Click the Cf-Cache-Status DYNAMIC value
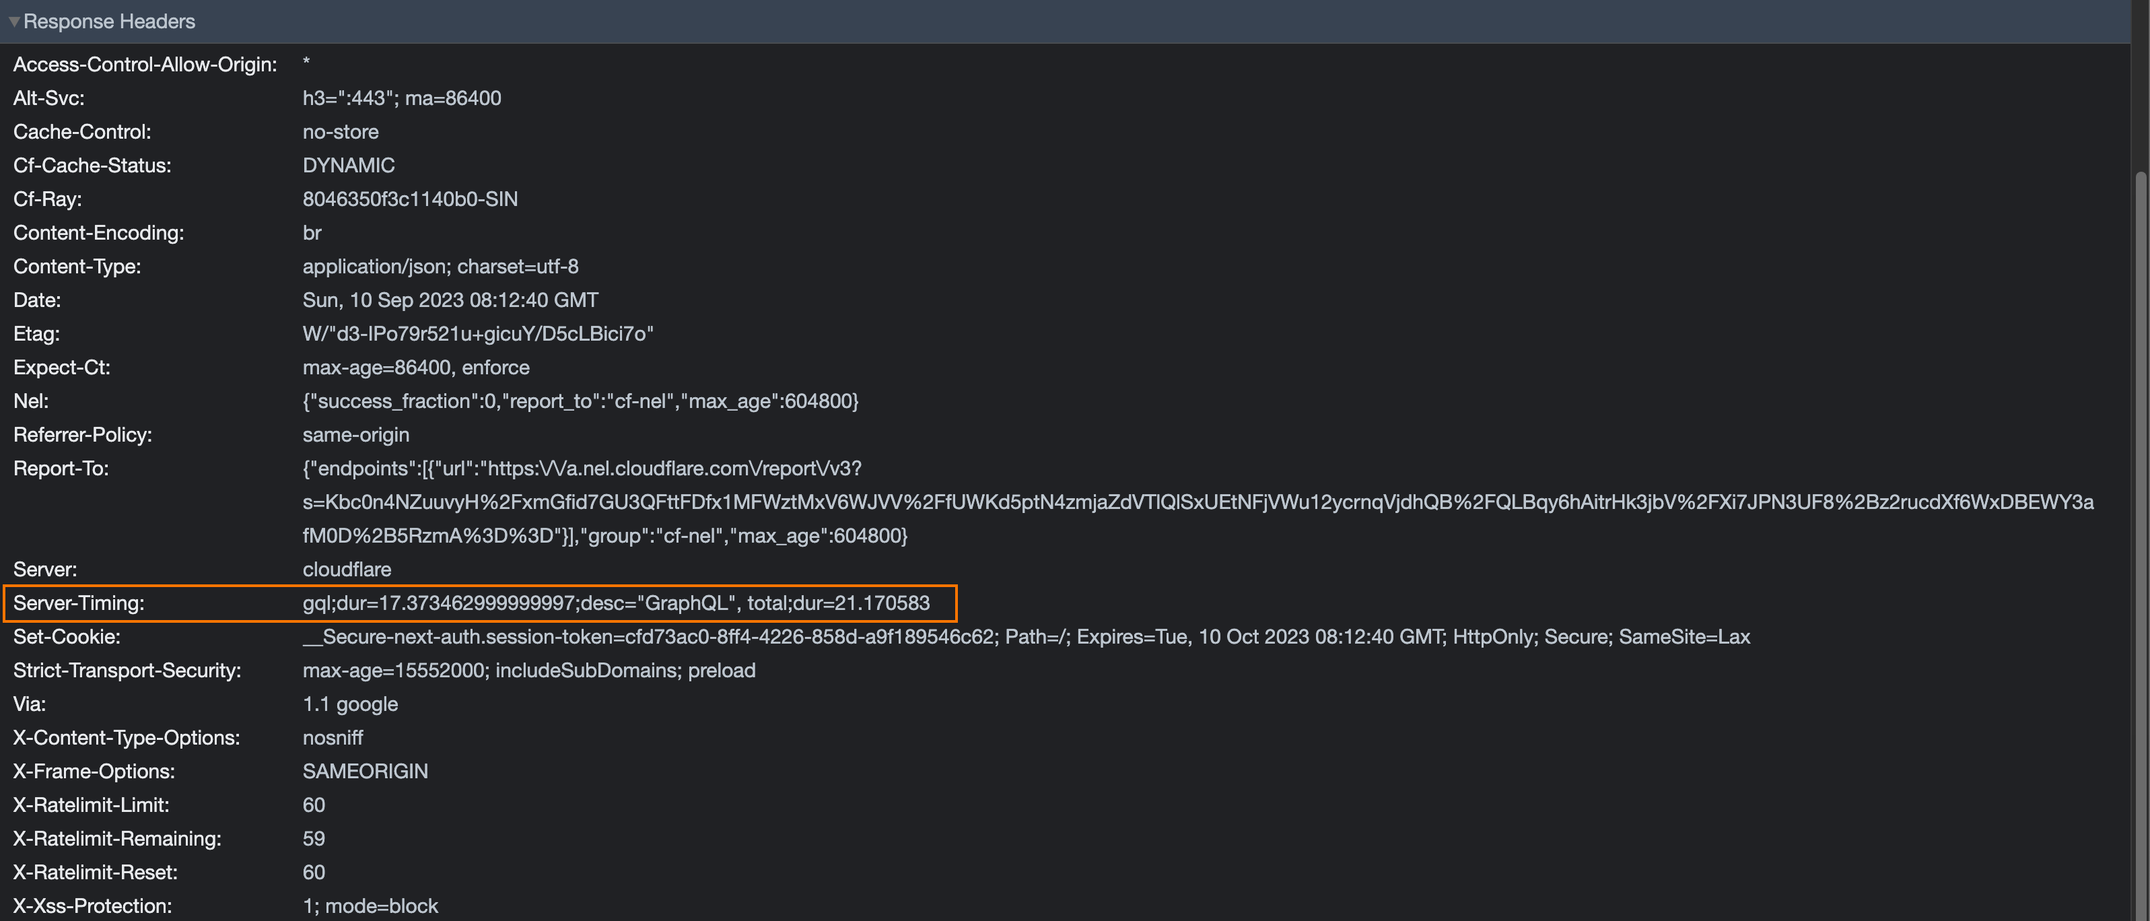This screenshot has width=2150, height=921. click(348, 166)
